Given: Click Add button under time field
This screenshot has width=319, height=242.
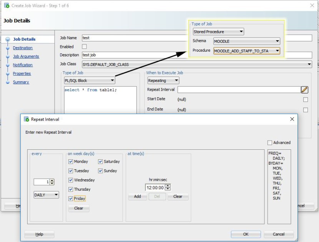Looking at the screenshot, I should (x=137, y=196).
